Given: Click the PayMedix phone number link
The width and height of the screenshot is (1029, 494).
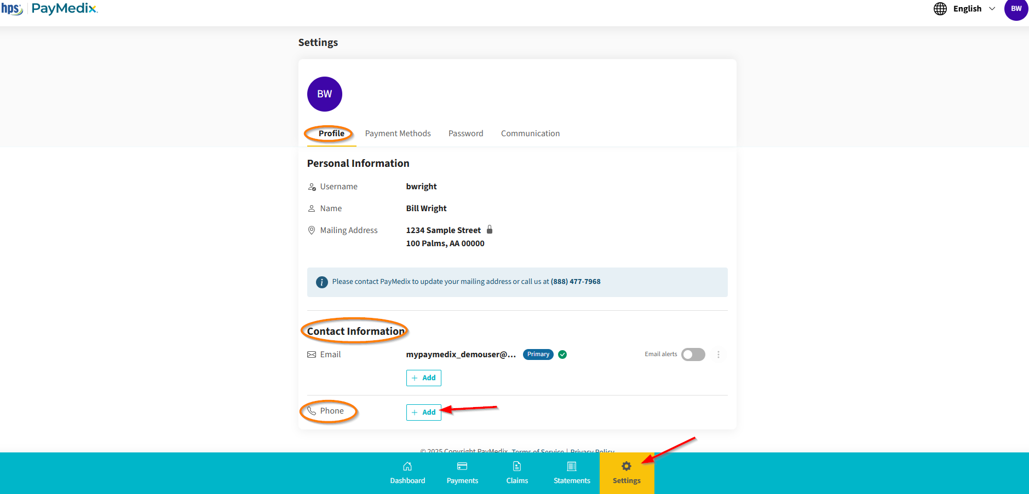Looking at the screenshot, I should click(576, 282).
